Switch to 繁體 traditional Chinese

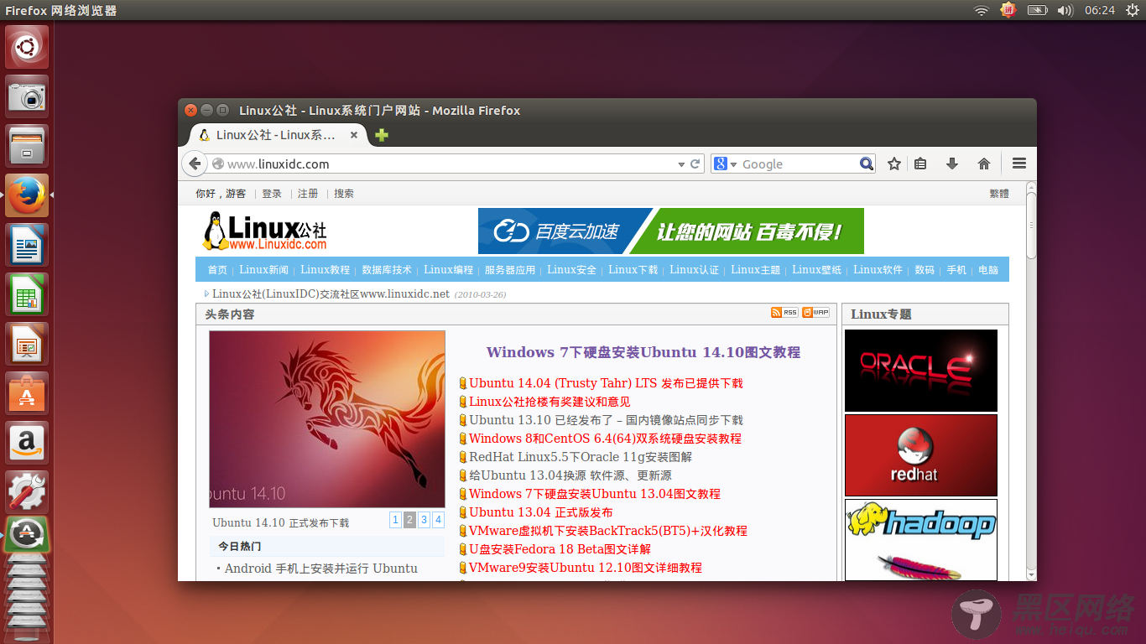click(999, 194)
